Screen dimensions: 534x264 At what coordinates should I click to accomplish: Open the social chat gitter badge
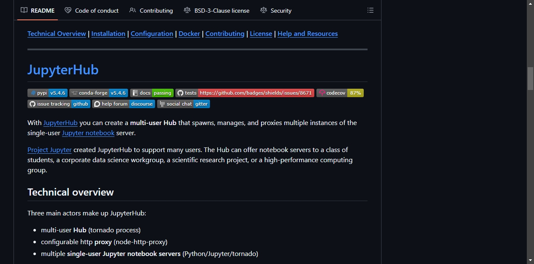(x=183, y=104)
